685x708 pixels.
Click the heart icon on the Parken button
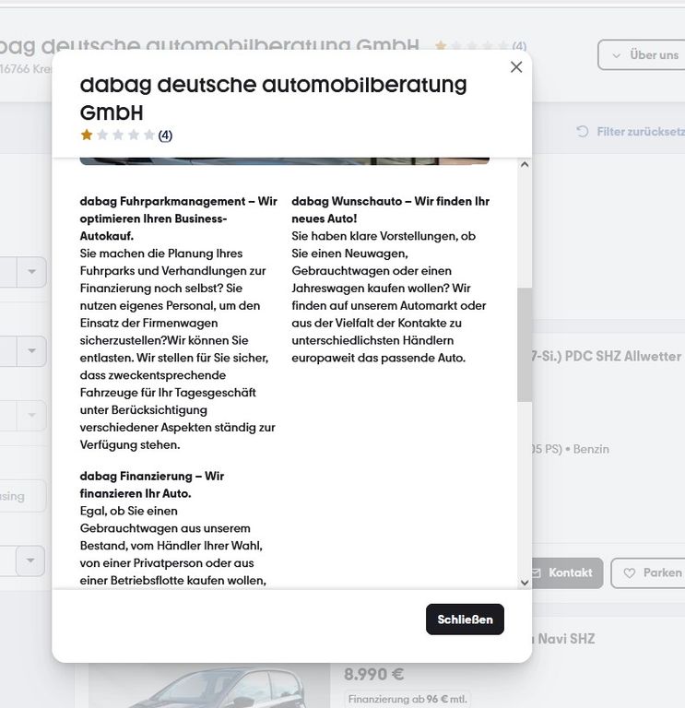tap(630, 572)
